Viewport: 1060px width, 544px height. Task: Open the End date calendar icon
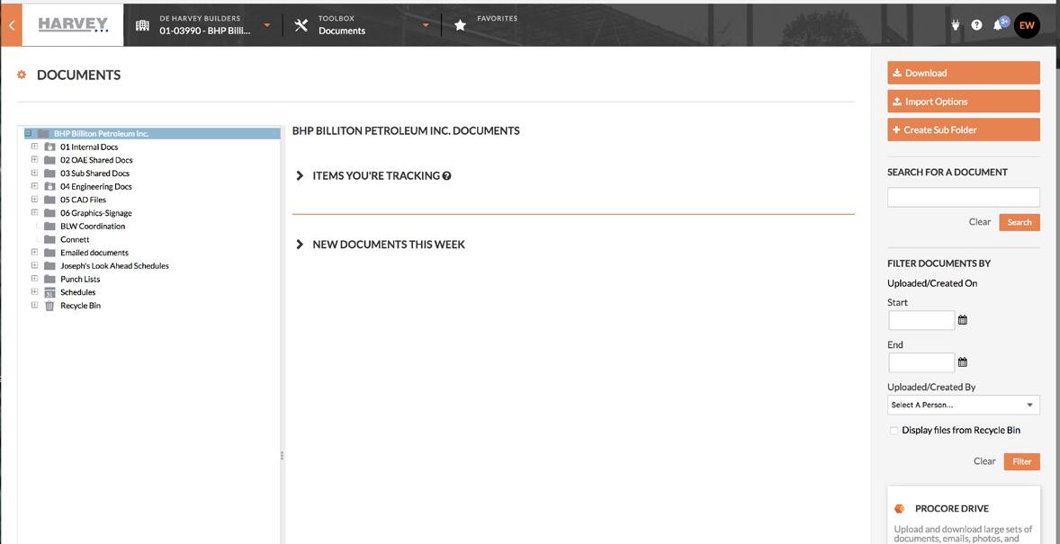pos(963,362)
